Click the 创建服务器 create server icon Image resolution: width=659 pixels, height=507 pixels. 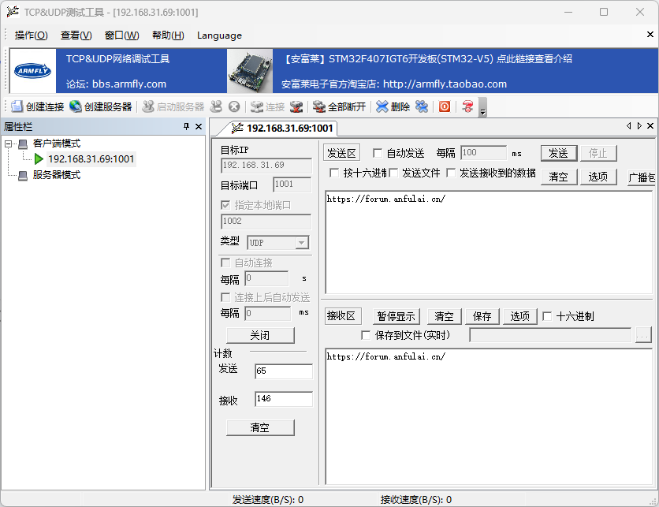[76, 106]
